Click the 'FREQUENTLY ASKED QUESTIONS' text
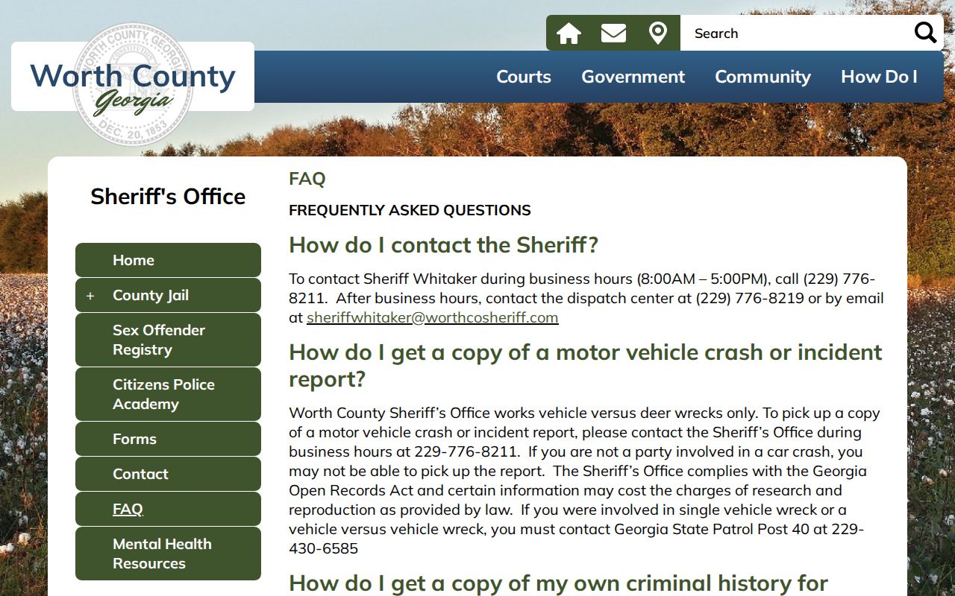Screen dimensions: 955x596 (410, 210)
